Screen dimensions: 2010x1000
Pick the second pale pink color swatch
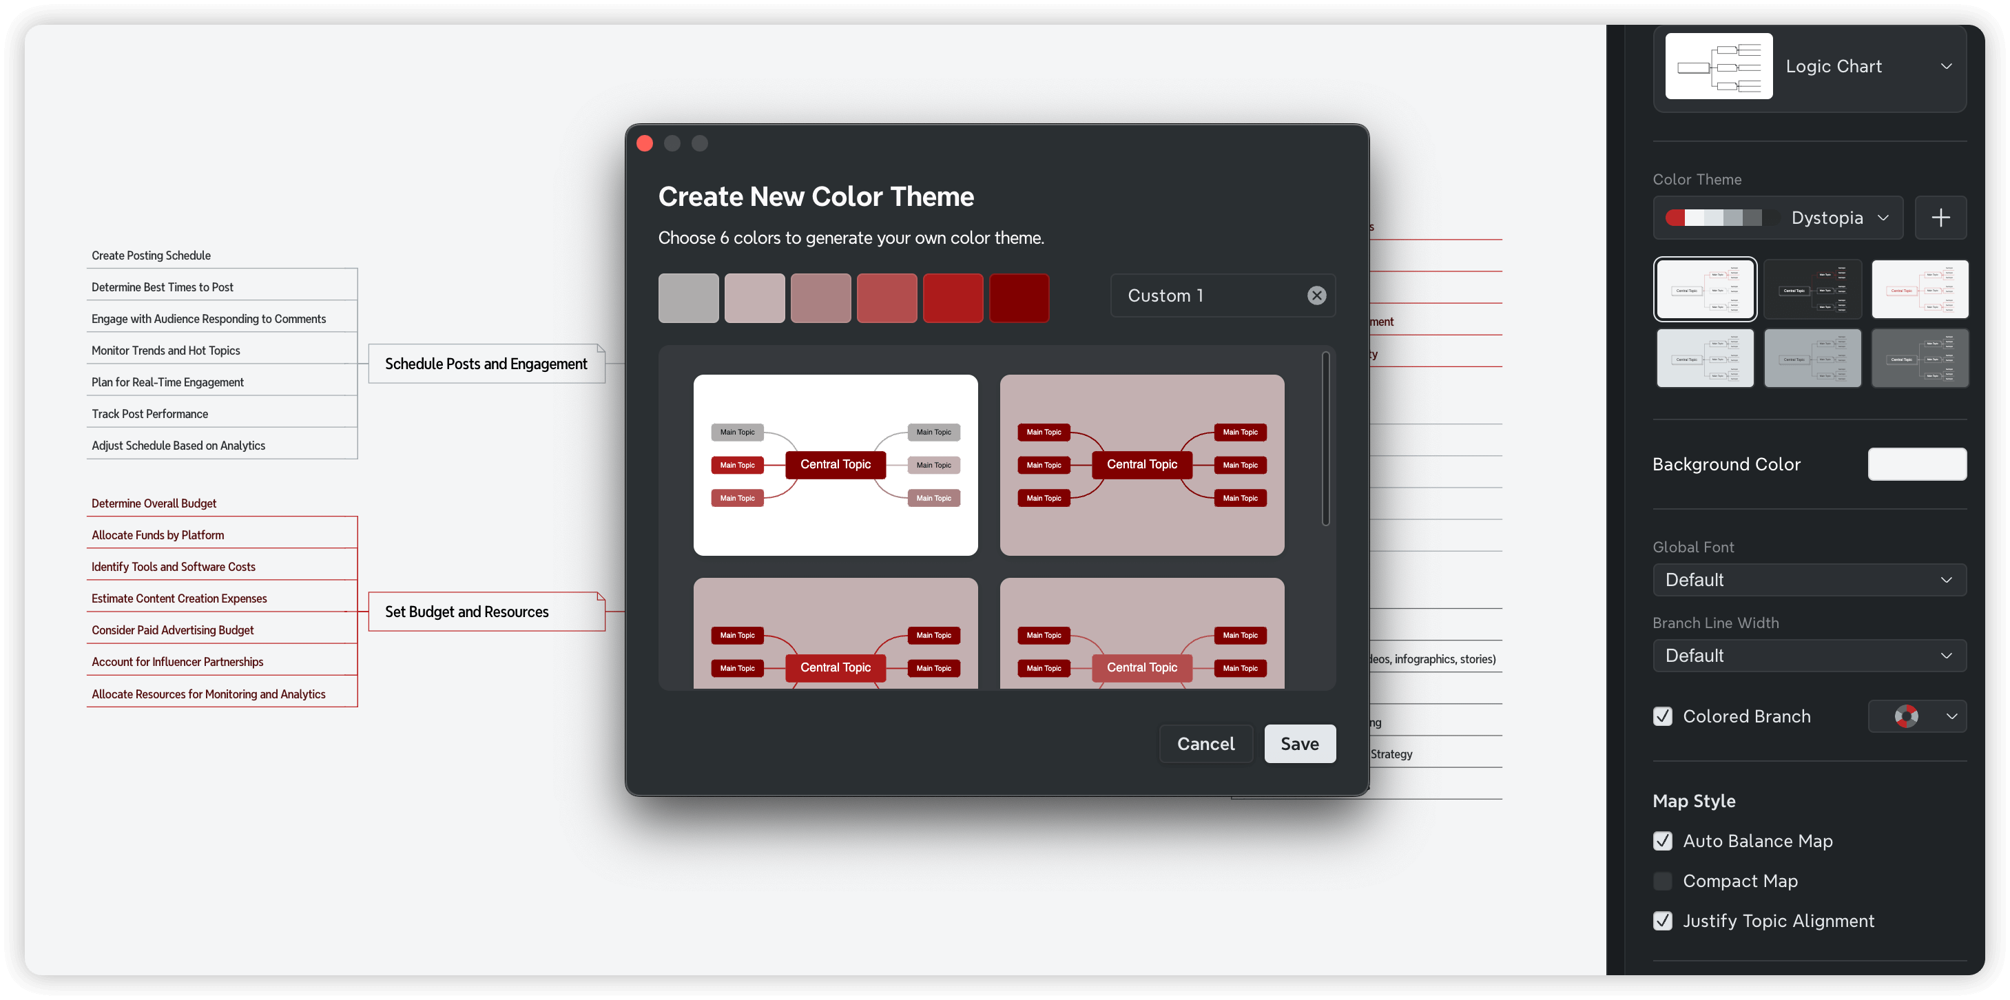(754, 298)
